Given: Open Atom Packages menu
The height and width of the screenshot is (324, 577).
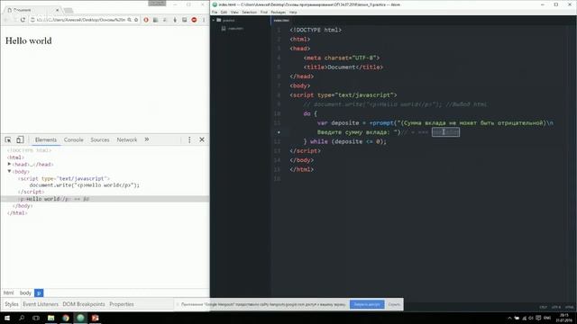Looking at the screenshot, I should pos(279,12).
